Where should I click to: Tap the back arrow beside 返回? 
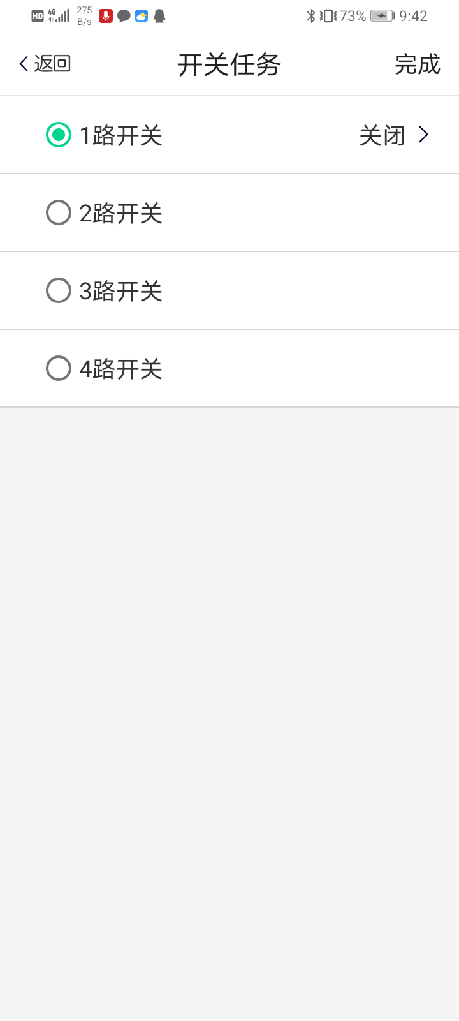(x=24, y=64)
